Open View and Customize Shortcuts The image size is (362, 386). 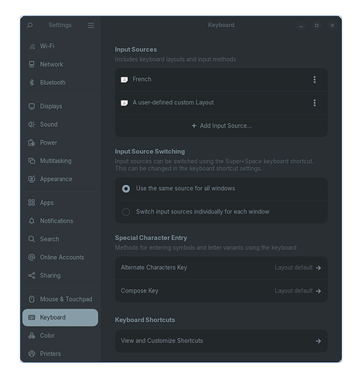pos(221,341)
